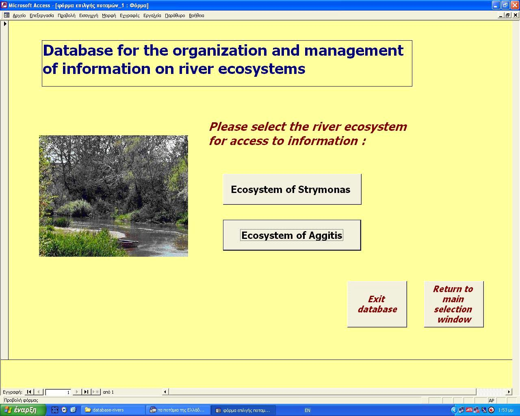
Task: Open the Προβολή menu
Action: [67, 15]
